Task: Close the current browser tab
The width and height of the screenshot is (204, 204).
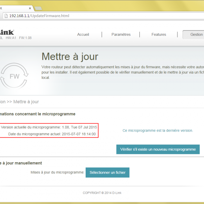Action: tap(30, 8)
